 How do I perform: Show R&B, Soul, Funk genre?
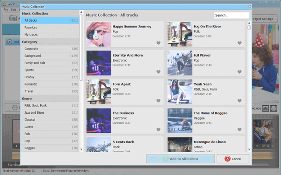tap(50, 105)
